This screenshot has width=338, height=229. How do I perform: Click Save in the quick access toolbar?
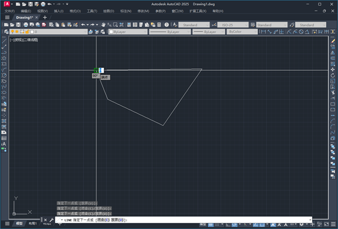[30, 4]
